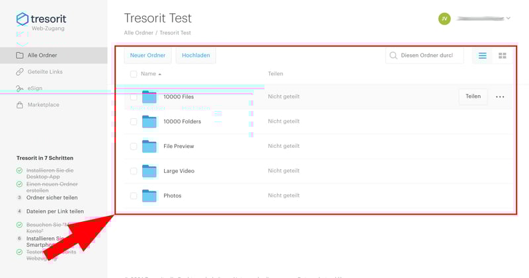The height and width of the screenshot is (278, 529).
Task: Click the Tresorit in 7 Schritten heading
Action: (45, 158)
